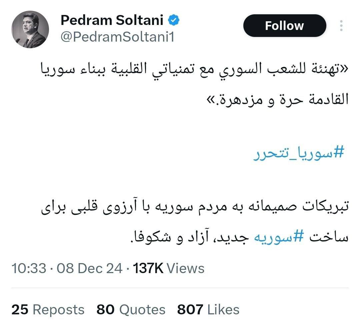This screenshot has height=322, width=360.
Task: Click the 08 Dec 24 date
Action: [x=89, y=268]
